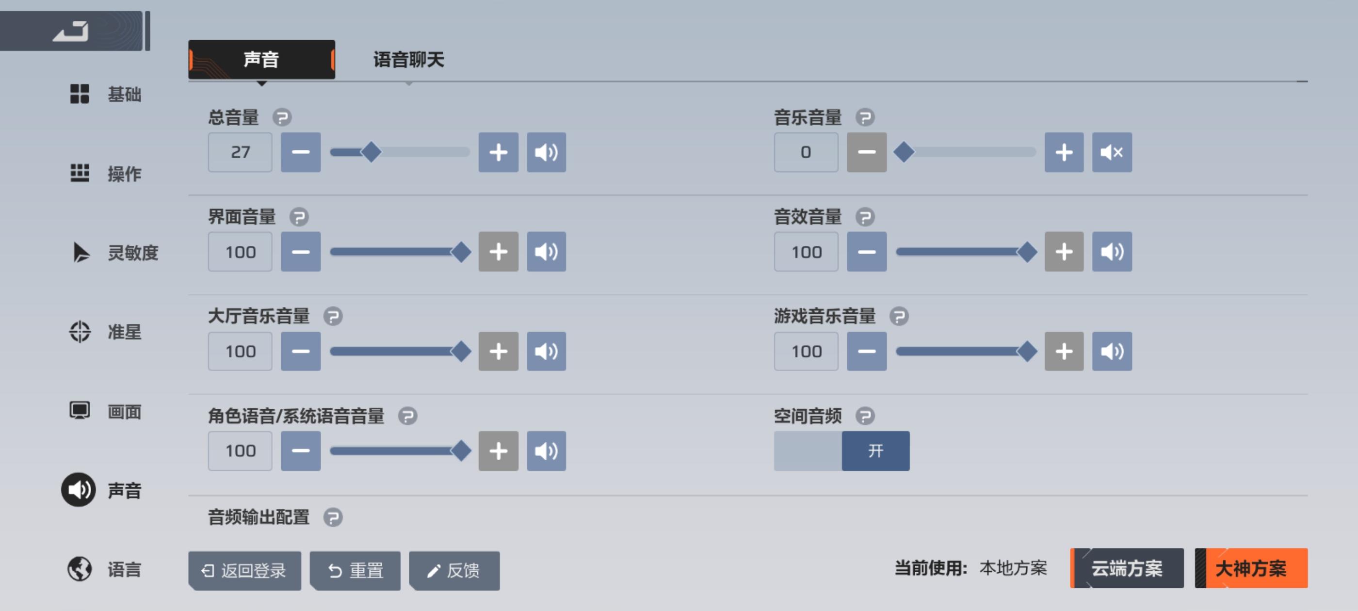Toggle the 空间音频 spatial audio switch
This screenshot has height=611, width=1358.
[x=841, y=451]
